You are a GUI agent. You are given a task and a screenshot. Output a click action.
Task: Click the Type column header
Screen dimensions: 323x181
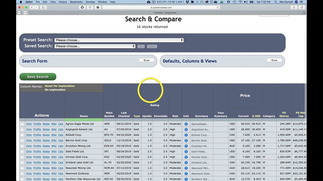coord(137,116)
